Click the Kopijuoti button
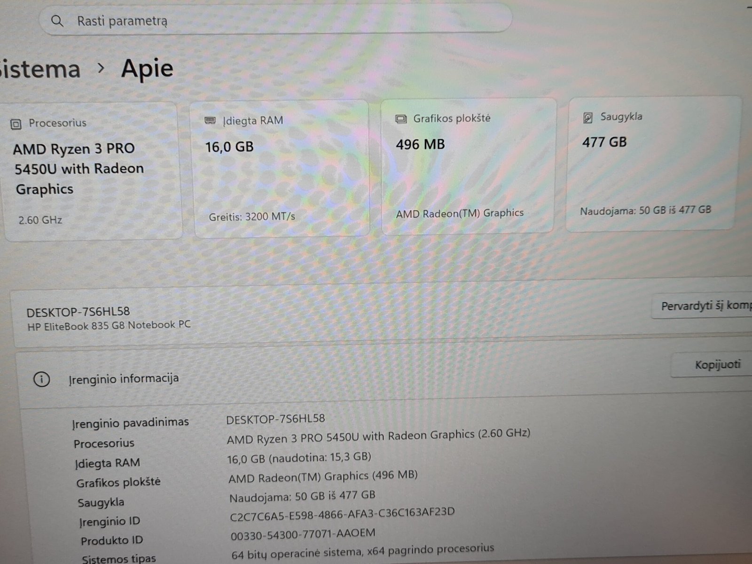The width and height of the screenshot is (752, 564). click(712, 365)
